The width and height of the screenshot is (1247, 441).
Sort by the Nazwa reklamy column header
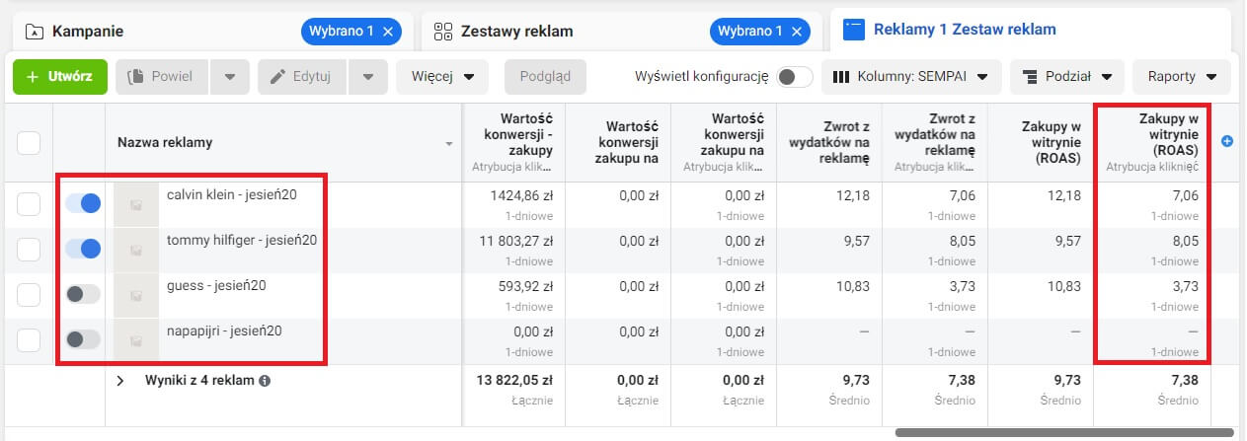(165, 142)
